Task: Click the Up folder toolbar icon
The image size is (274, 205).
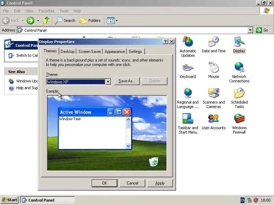Action: point(46,20)
